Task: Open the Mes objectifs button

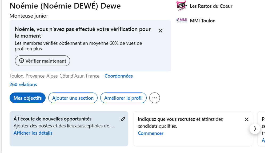Action: [x=27, y=98]
